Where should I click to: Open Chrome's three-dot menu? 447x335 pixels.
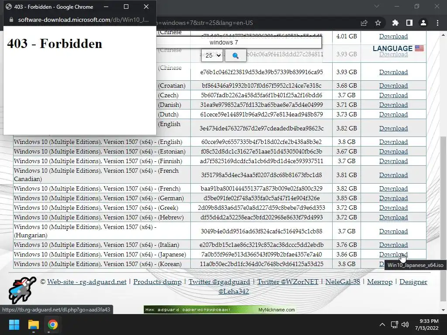pos(437,23)
